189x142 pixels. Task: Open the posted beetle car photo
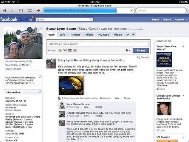(x=71, y=86)
